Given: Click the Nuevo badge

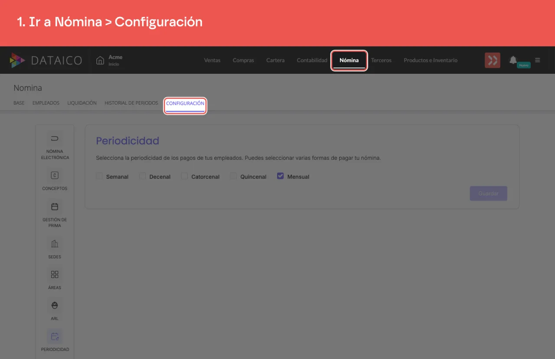Looking at the screenshot, I should pos(524,65).
